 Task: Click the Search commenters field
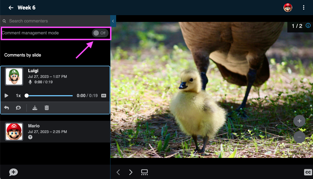coord(54,21)
